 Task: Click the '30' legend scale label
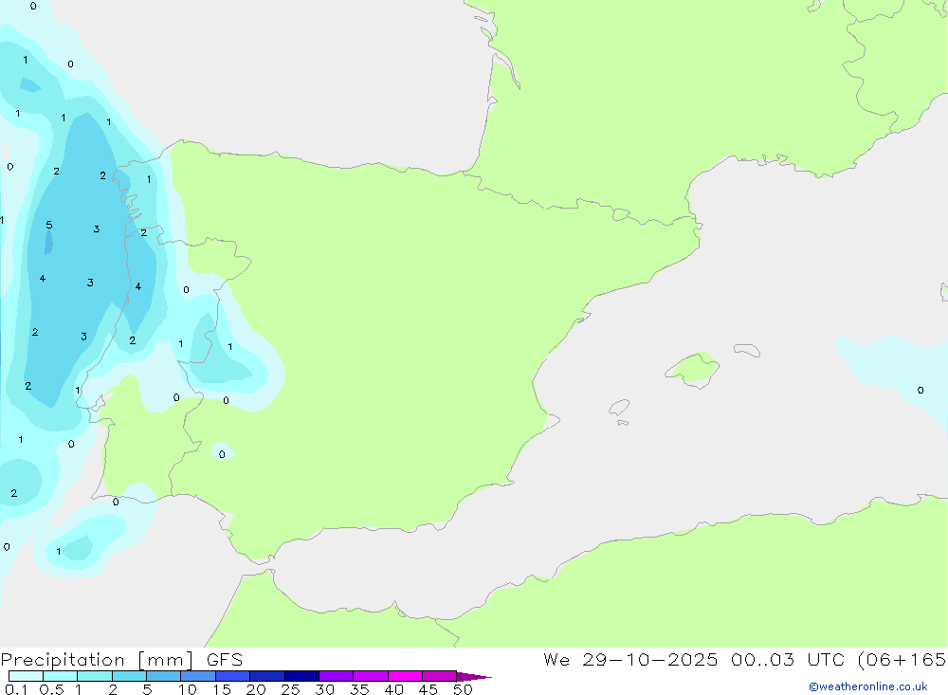point(324,689)
